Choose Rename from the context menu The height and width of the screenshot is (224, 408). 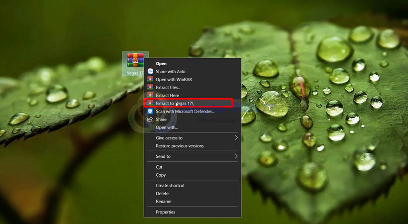pyautogui.click(x=163, y=202)
